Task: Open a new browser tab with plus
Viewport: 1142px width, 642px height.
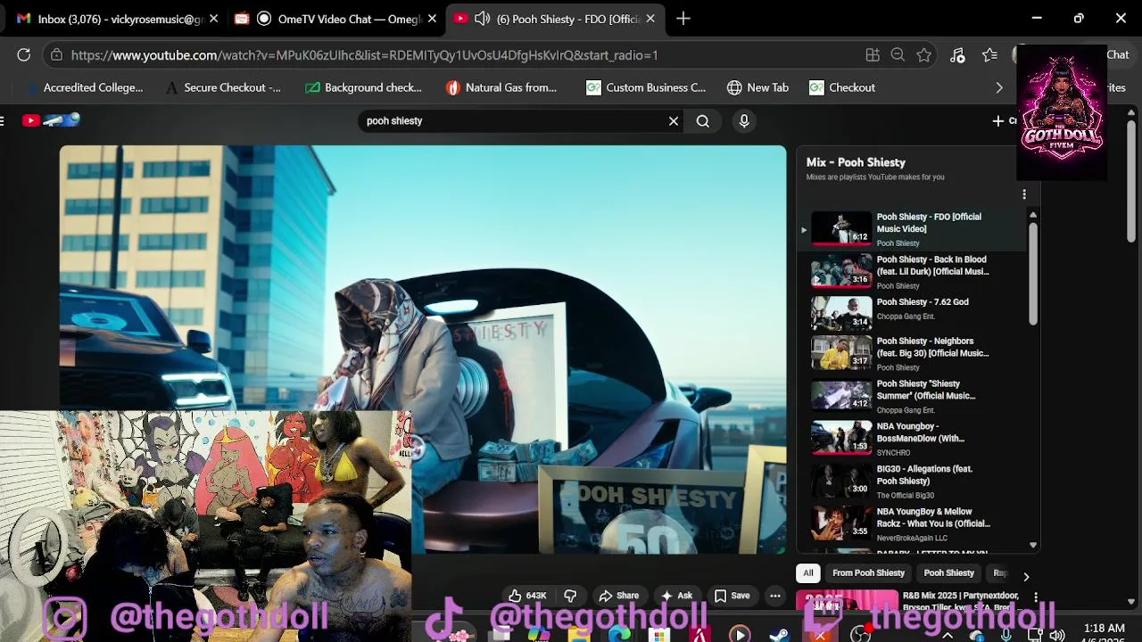Action: [x=683, y=18]
